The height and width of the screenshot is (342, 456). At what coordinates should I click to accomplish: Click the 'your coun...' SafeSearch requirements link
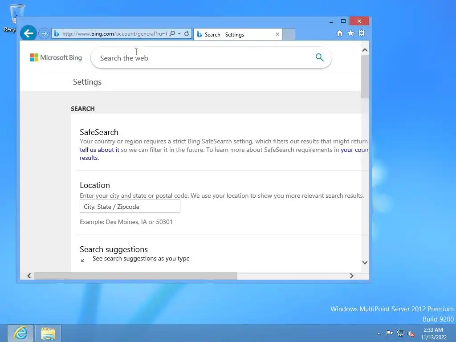point(354,150)
